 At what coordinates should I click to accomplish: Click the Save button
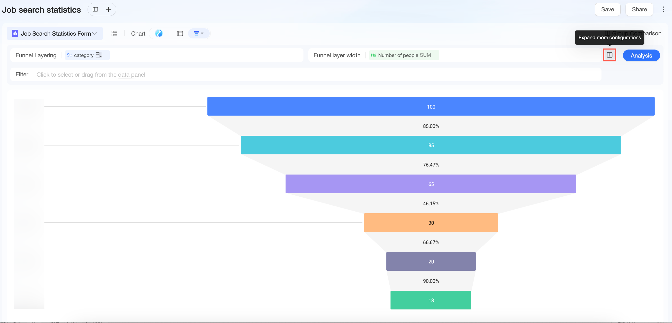click(x=607, y=9)
